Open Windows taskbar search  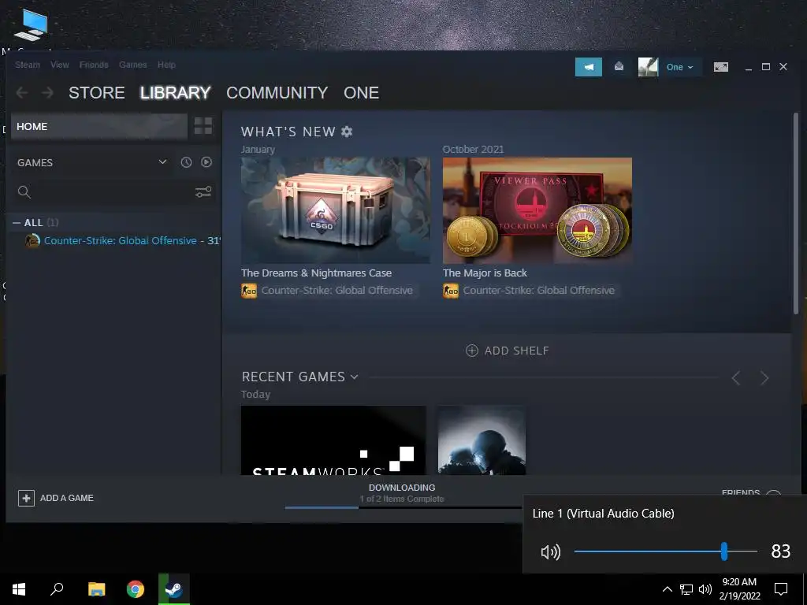[57, 589]
